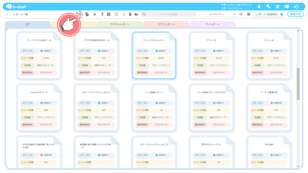The image size is (308, 173).
Task: Click 7件 record count on ブラウザ利用状況分析データ
Action: point(104,58)
